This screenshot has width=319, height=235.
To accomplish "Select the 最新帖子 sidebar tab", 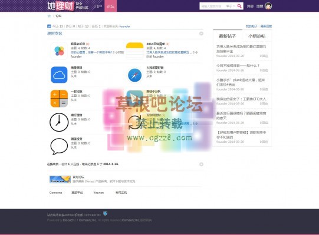I will (228, 36).
